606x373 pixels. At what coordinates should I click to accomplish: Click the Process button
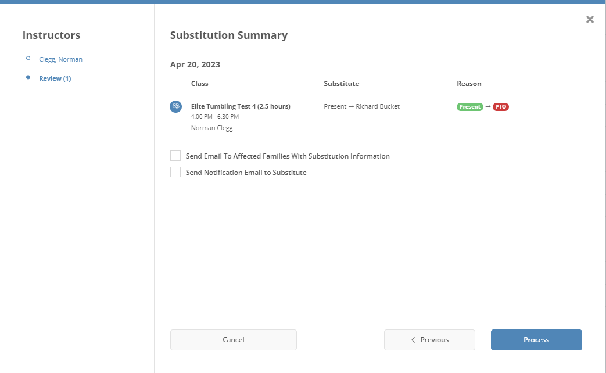(536, 340)
